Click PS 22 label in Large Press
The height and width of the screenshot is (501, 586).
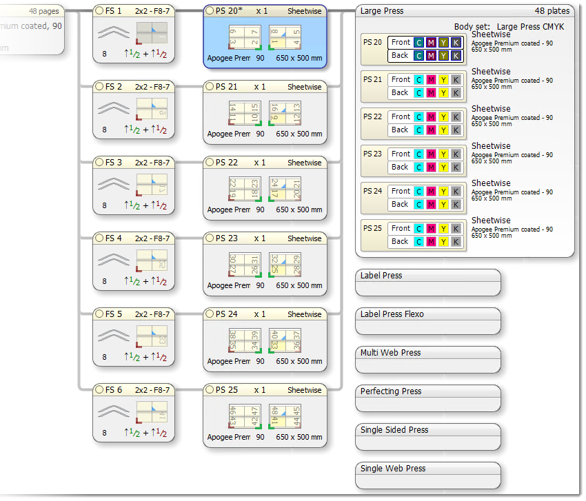coord(372,116)
